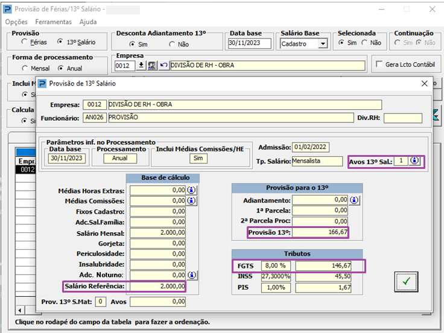Click info icon next to Adc. Noturno
Image resolution: width=444 pixels, height=333 pixels.
click(x=191, y=275)
